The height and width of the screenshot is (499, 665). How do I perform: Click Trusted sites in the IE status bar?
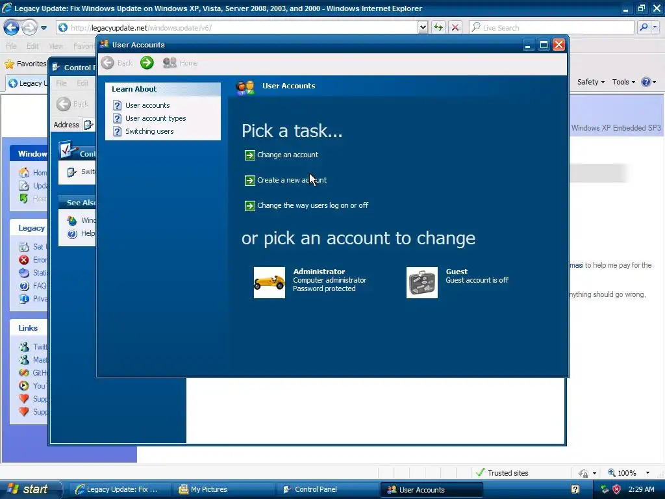pyautogui.click(x=502, y=473)
